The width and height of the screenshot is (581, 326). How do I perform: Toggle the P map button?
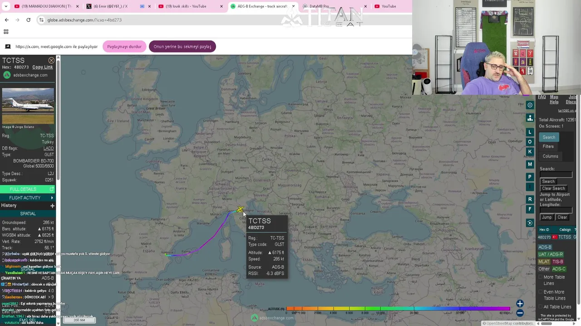530,177
